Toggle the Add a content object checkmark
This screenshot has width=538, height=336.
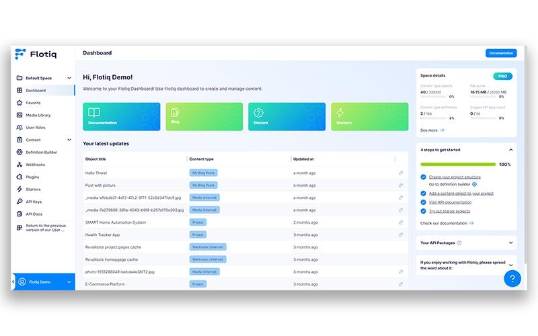(x=424, y=194)
